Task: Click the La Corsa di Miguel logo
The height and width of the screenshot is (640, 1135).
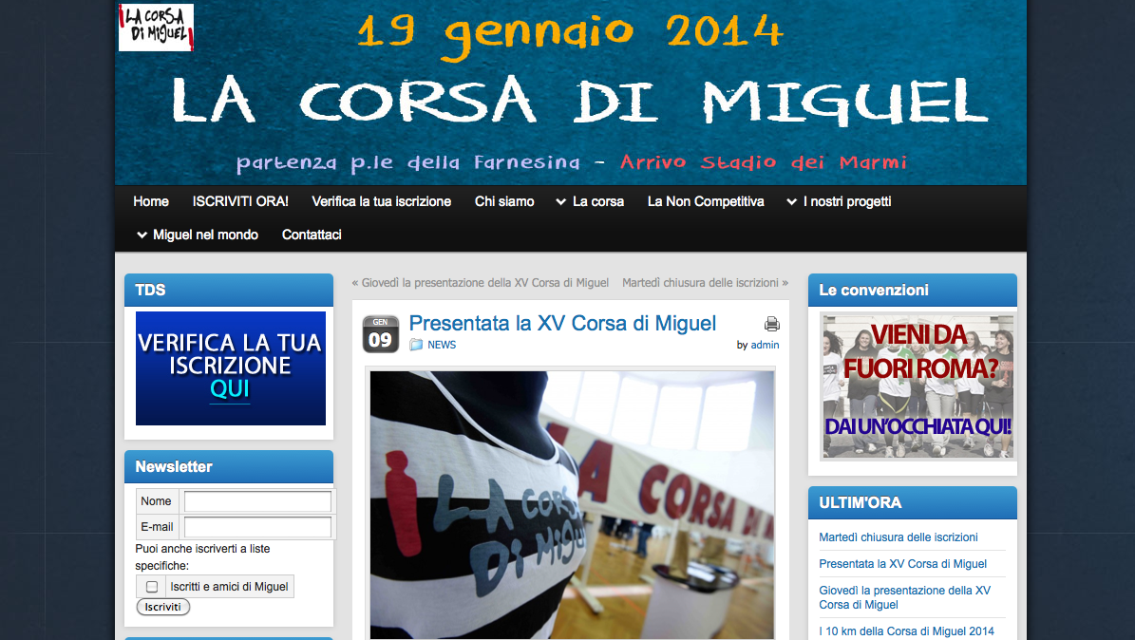Action: 157,28
